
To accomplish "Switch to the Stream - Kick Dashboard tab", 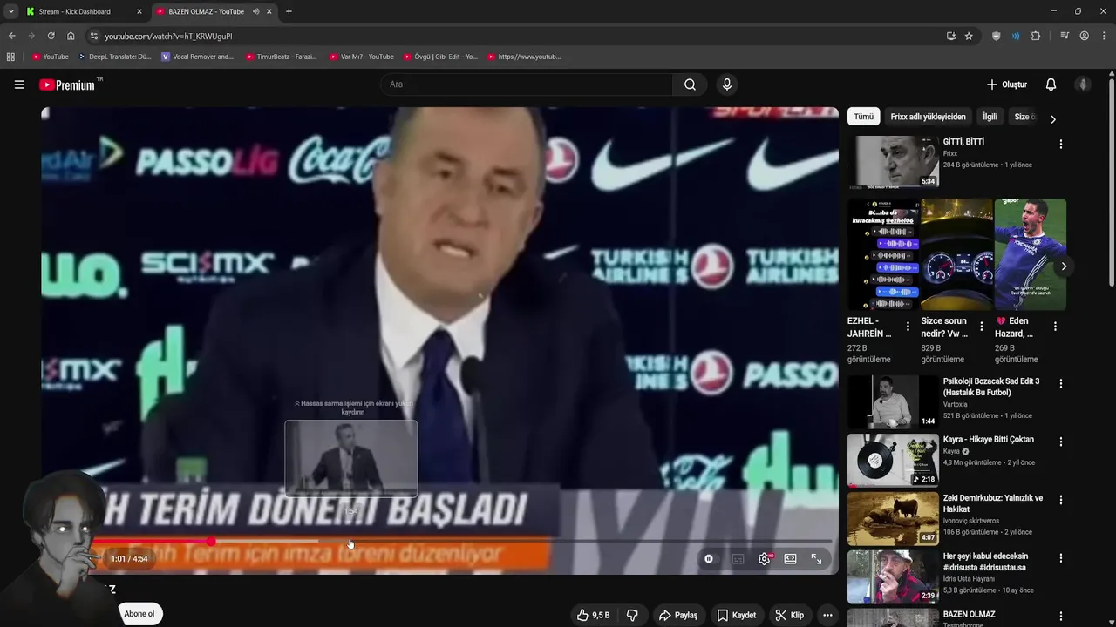I will click(x=85, y=11).
